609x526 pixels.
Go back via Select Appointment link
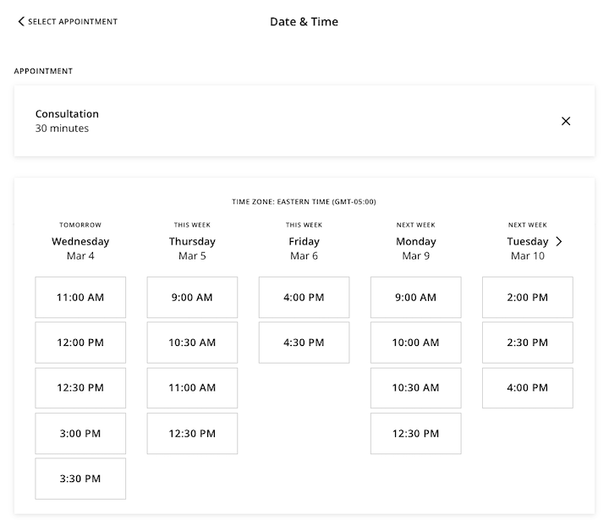click(72, 21)
